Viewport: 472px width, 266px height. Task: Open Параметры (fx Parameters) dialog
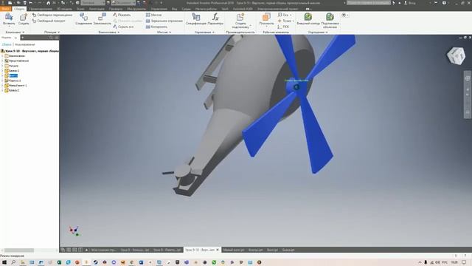tap(215, 18)
